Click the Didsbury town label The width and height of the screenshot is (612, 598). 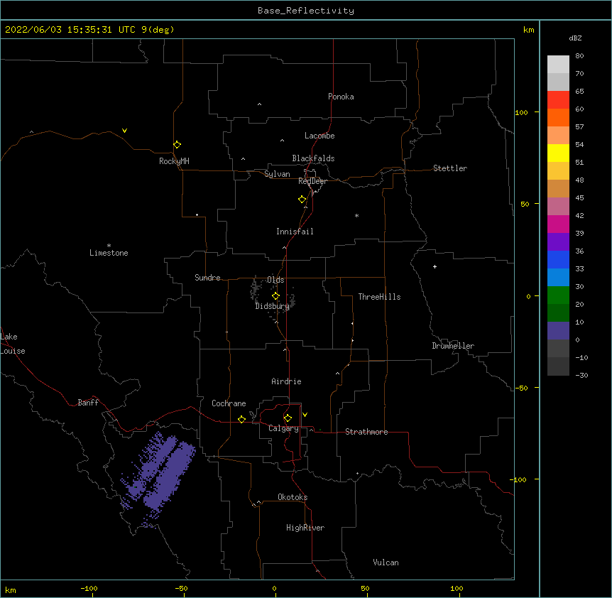pyautogui.click(x=273, y=306)
